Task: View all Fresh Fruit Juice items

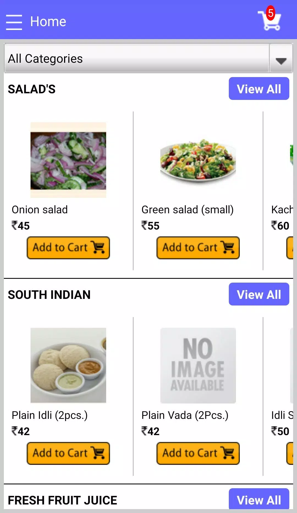Action: point(259,500)
